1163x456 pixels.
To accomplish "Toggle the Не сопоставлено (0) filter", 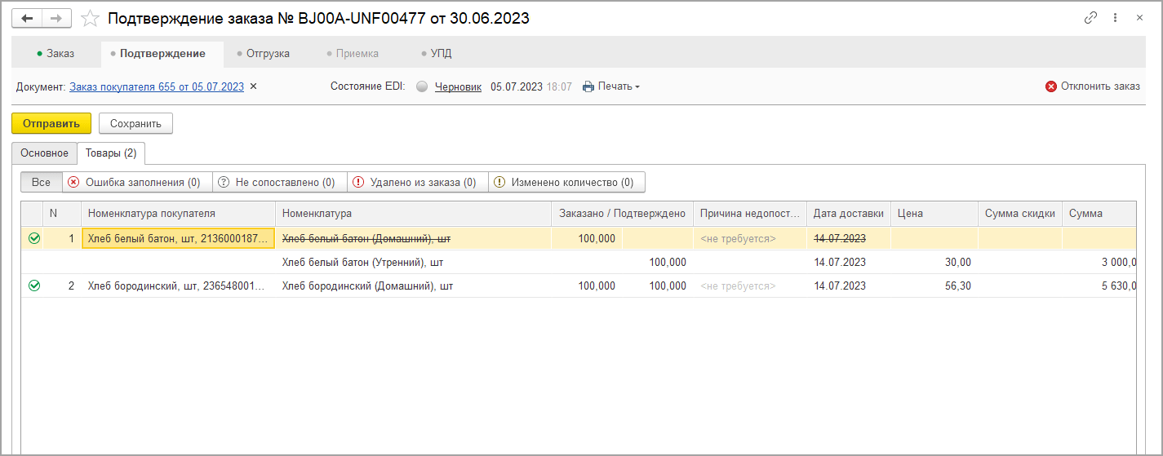I will point(279,183).
